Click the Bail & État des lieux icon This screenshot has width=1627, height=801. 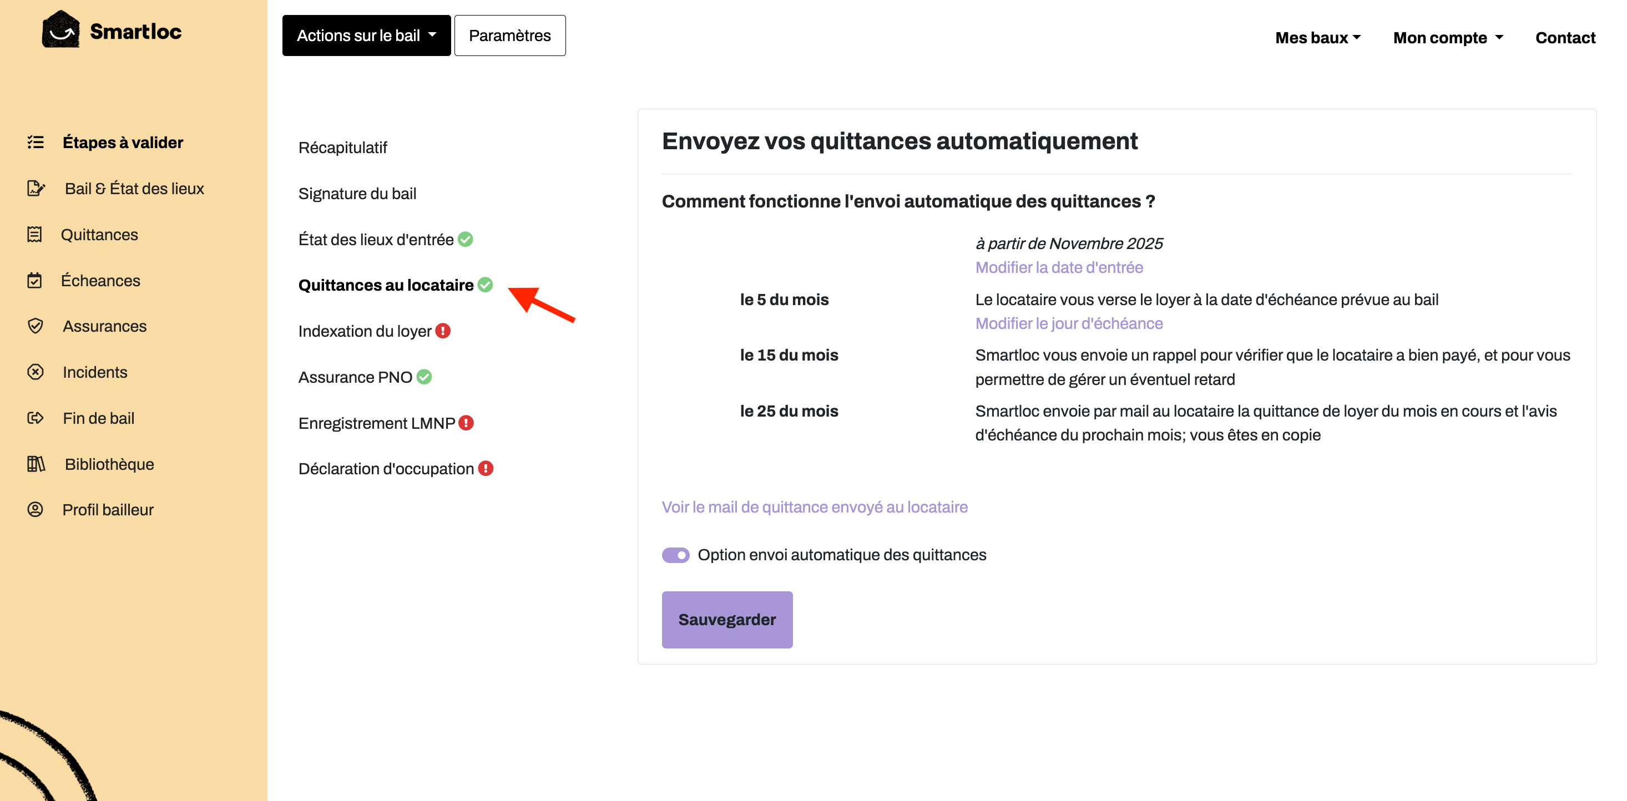36,188
